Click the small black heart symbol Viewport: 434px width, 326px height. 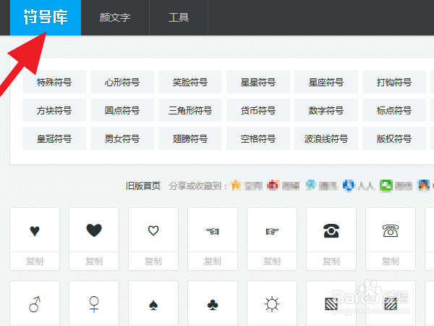tap(35, 230)
